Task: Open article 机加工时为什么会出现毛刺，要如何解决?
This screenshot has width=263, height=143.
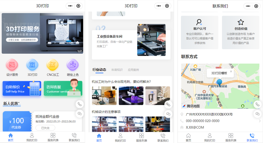Action: 121,82
